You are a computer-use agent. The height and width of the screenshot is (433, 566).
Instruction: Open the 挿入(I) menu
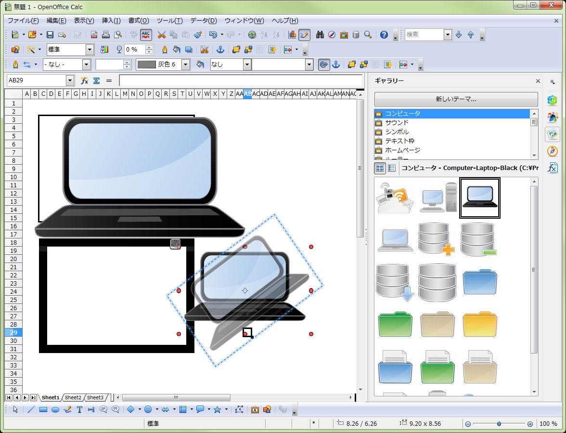(111, 21)
